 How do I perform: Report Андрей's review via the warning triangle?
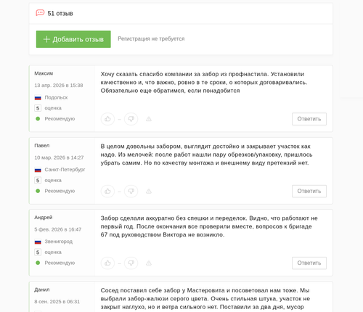click(149, 263)
